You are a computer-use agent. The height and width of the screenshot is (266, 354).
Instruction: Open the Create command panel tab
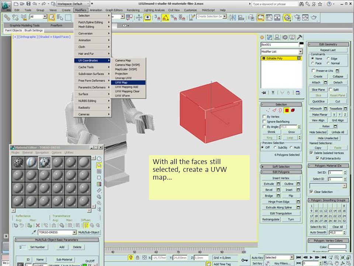point(262,37)
